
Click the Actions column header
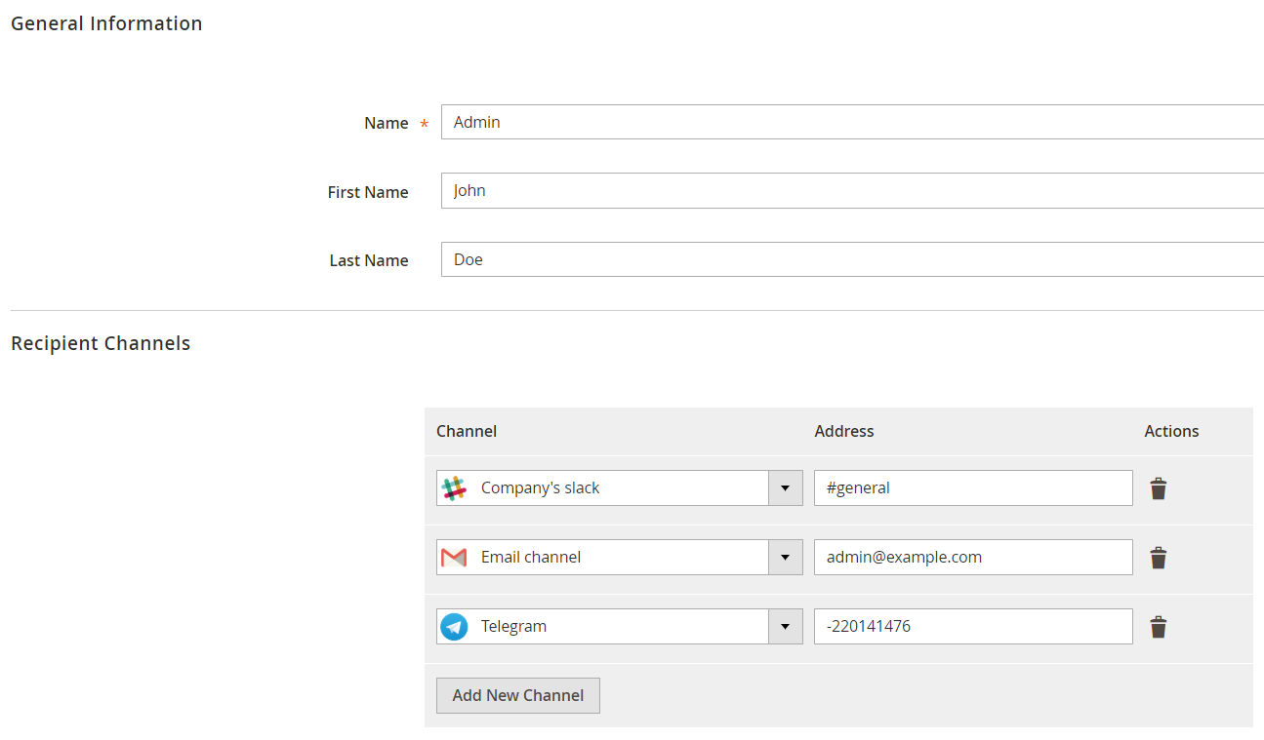tap(1171, 431)
